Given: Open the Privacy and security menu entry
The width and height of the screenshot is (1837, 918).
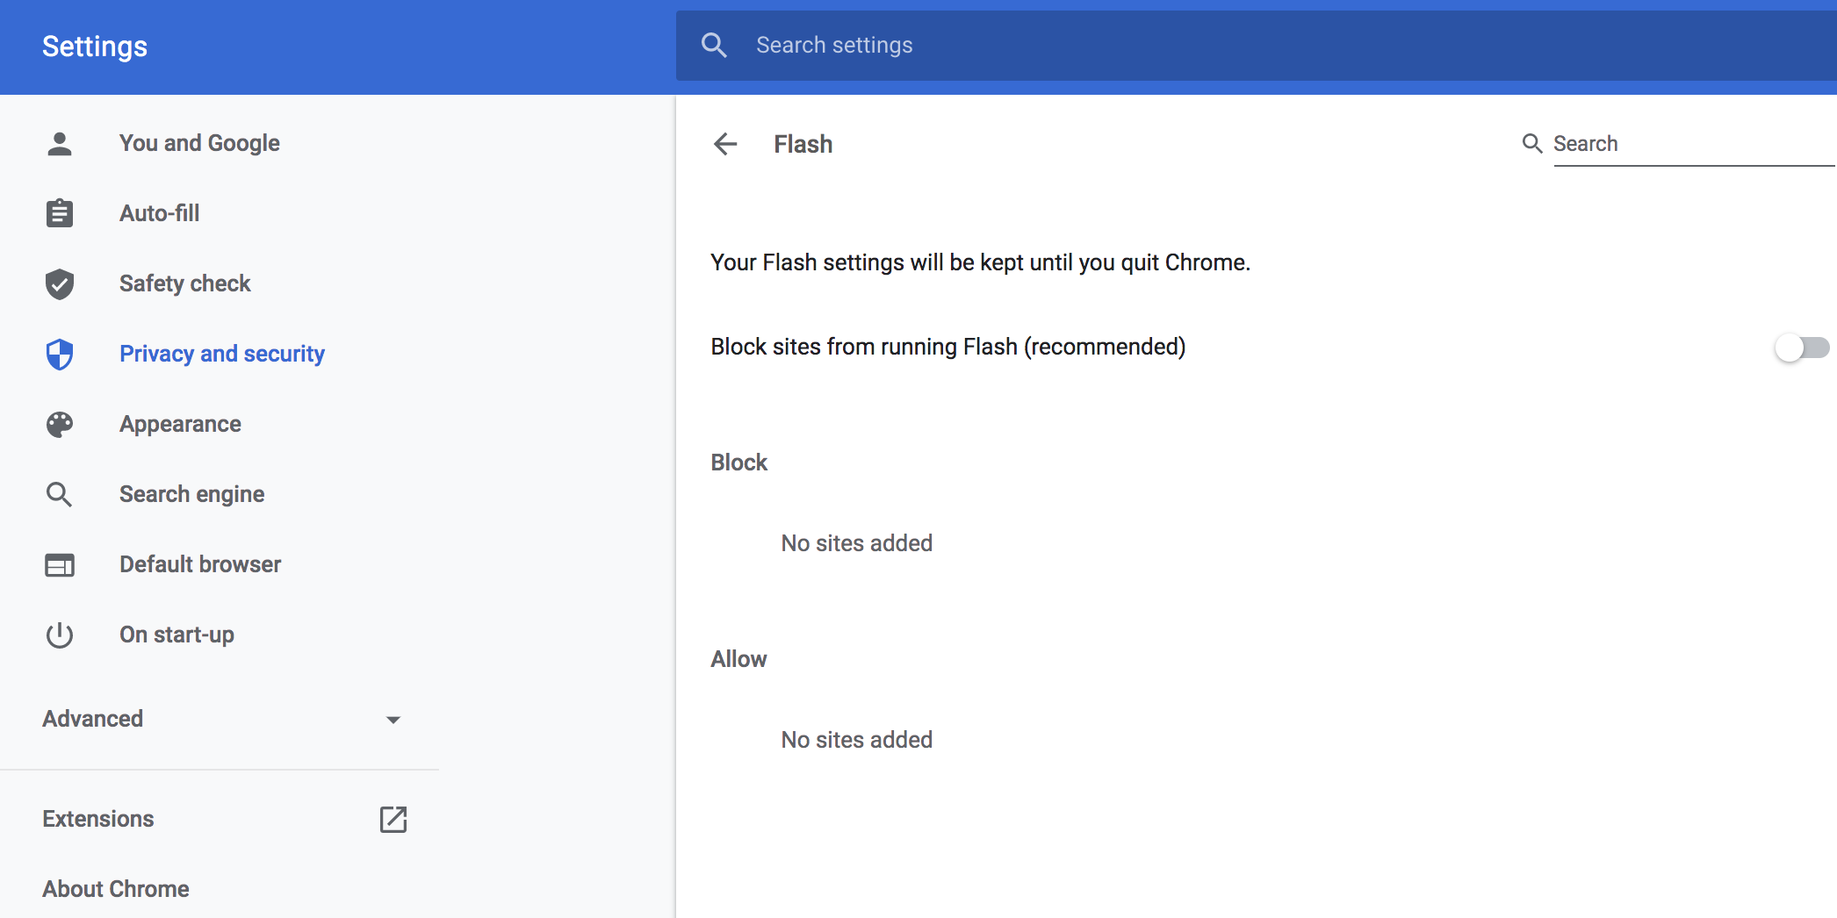Looking at the screenshot, I should (x=221, y=354).
